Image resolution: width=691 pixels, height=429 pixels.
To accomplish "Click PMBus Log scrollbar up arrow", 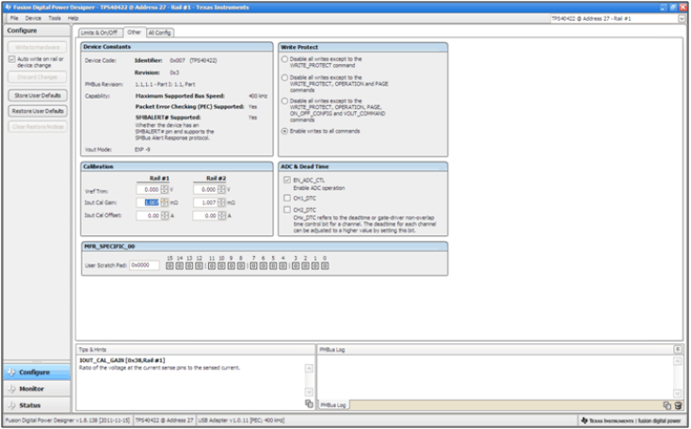I will (678, 361).
